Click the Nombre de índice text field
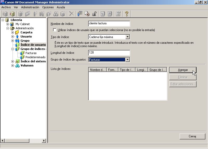 pyautogui.click(x=109, y=24)
